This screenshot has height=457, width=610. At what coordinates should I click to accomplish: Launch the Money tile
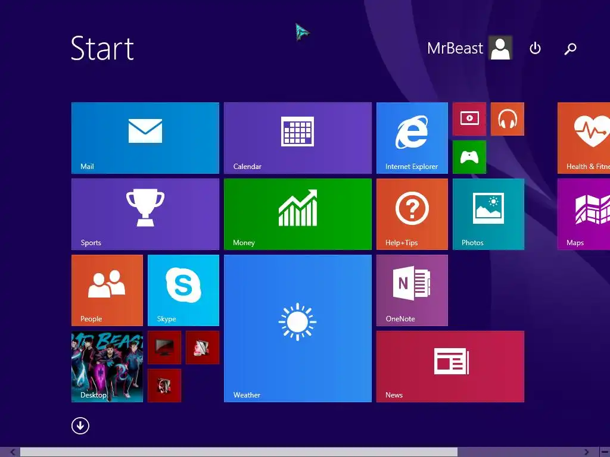click(x=298, y=214)
